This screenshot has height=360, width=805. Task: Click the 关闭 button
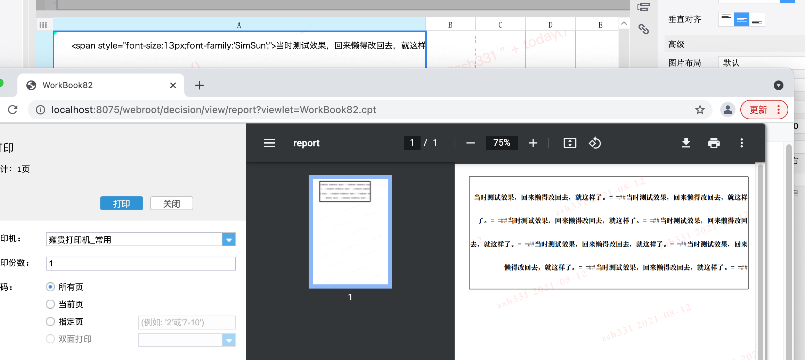tap(172, 204)
